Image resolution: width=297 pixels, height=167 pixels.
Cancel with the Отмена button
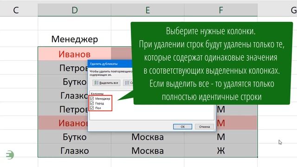[x=204, y=127]
